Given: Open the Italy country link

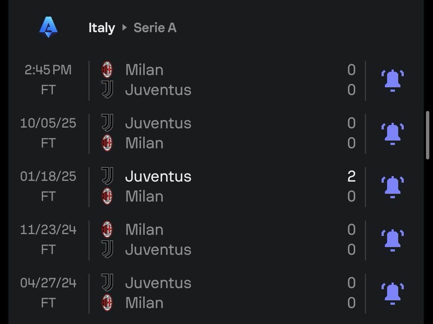Looking at the screenshot, I should tap(102, 28).
